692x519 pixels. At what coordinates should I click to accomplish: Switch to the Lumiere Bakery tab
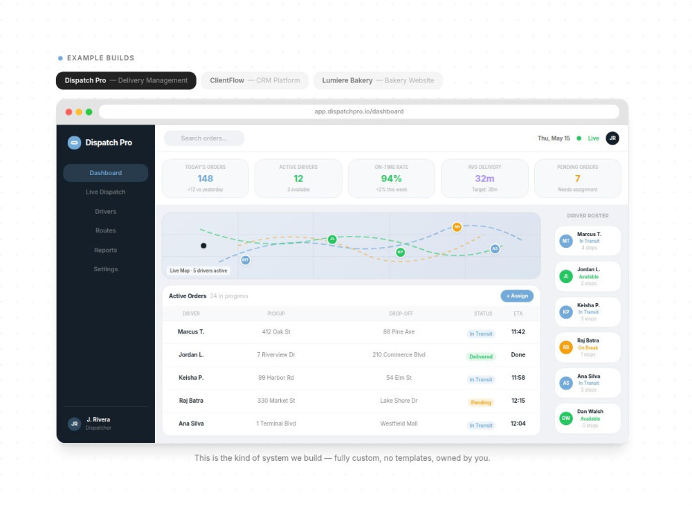[378, 80]
